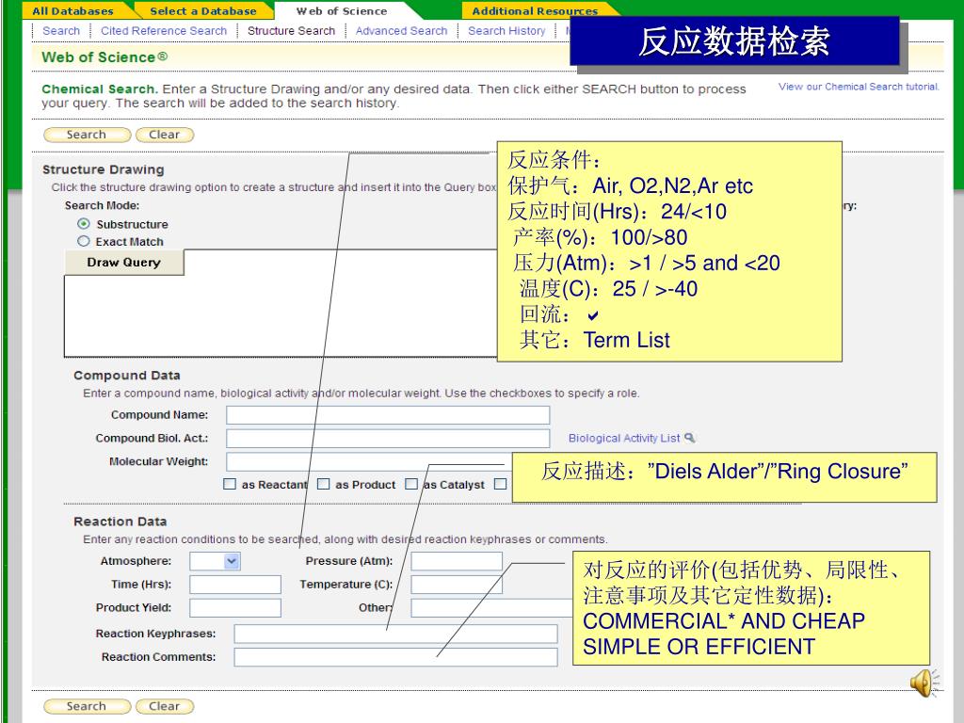Click the Reaction Comments input field
964x723 pixels.
tap(395, 656)
